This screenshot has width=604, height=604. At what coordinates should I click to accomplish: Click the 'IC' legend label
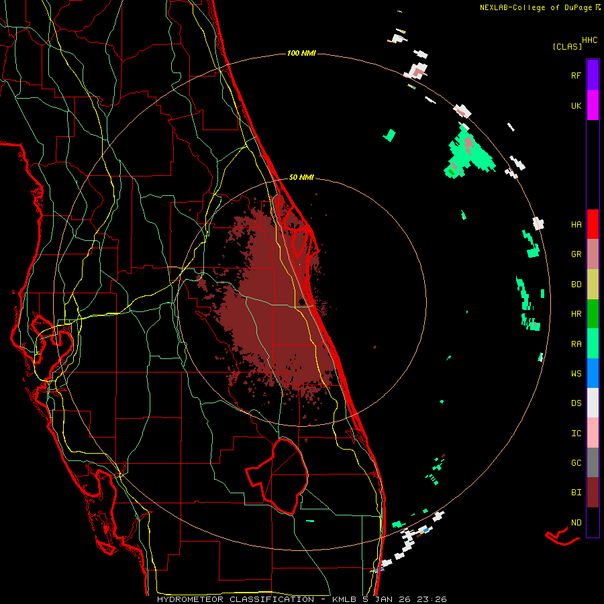576,434
